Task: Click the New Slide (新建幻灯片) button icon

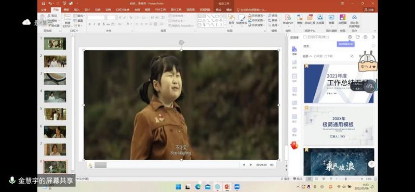Action: (x=67, y=17)
